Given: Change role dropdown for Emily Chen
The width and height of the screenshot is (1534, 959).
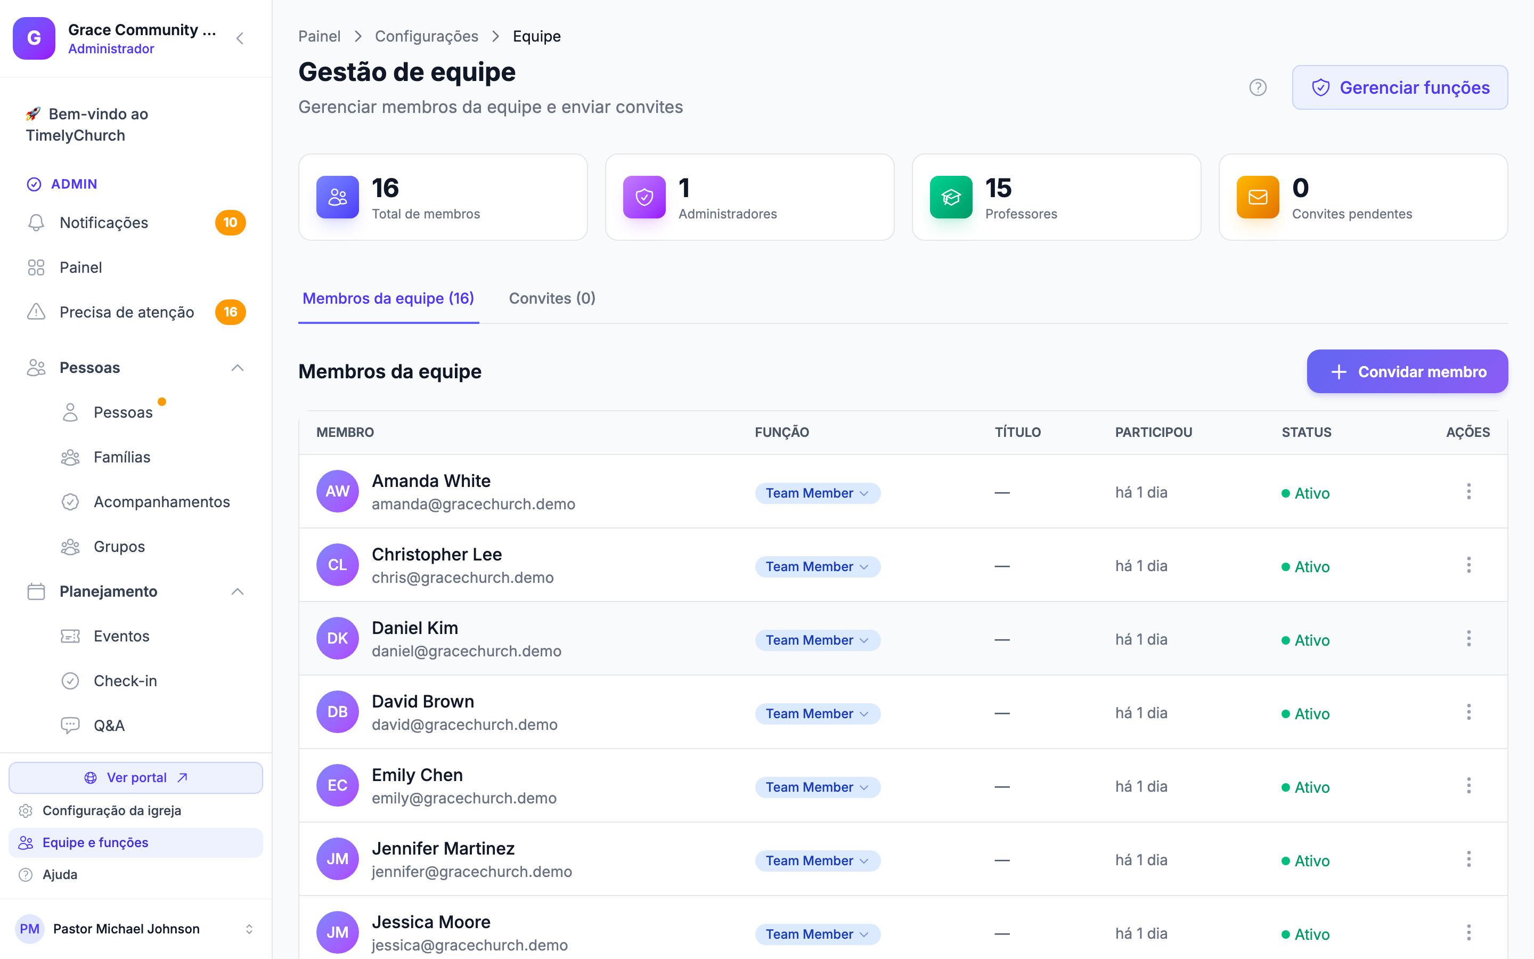Looking at the screenshot, I should click(x=817, y=788).
